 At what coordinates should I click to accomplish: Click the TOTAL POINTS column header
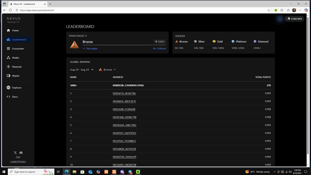[x=263, y=77]
